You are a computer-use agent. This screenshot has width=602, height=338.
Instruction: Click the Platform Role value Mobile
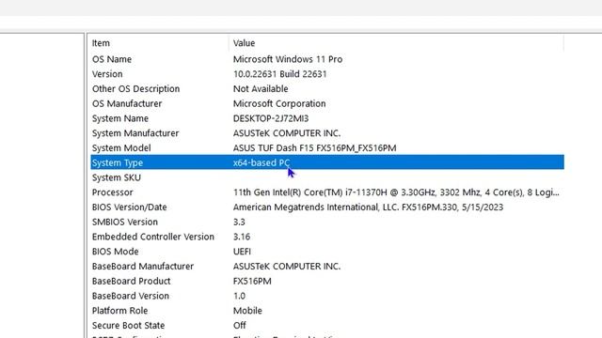tap(247, 311)
